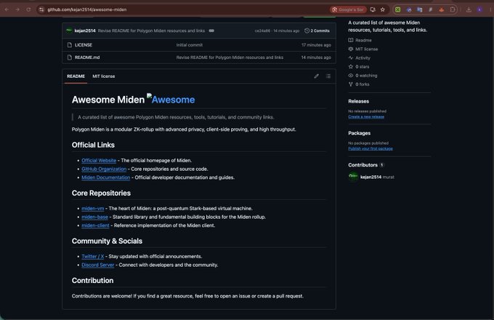Open site information icon beside the URL
494x320 pixels.
[x=41, y=9]
